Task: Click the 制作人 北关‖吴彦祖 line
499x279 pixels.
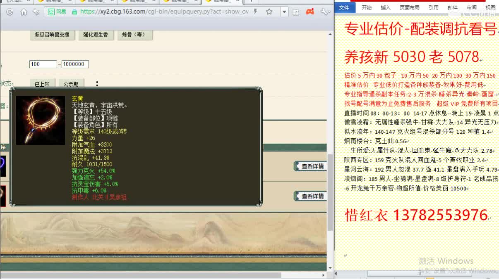Action: coord(99,197)
